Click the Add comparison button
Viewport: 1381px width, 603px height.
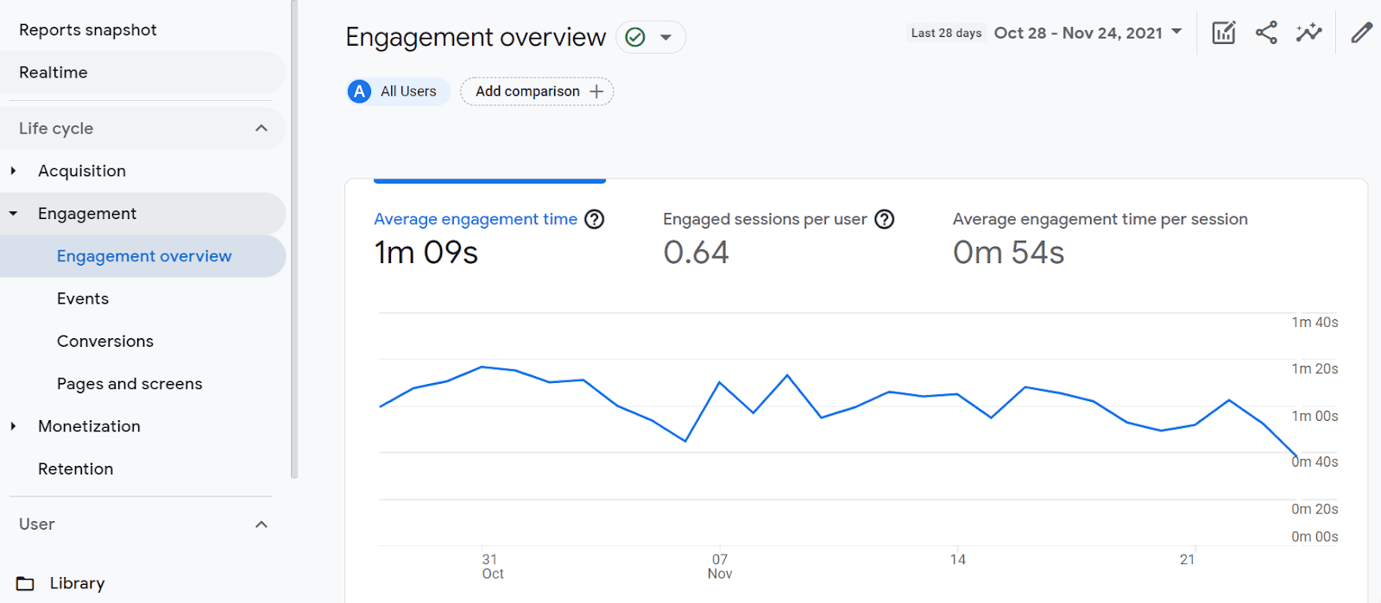[537, 91]
